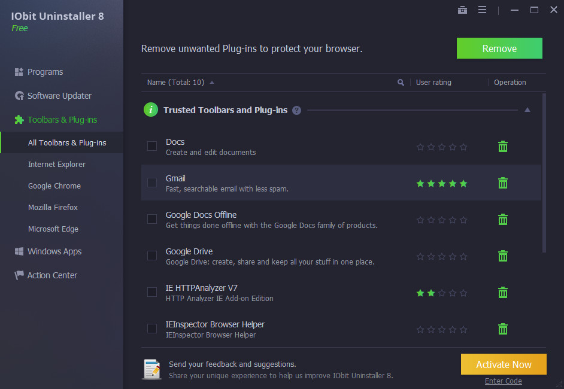564x389 pixels.
Task: Click the Software Updater refresh icon
Action: (x=19, y=96)
